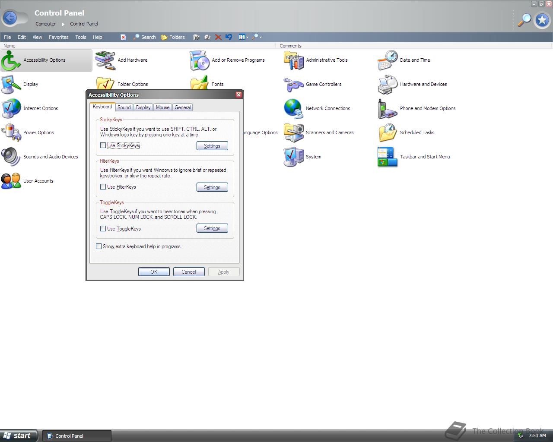Open the Favorites menu
The width and height of the screenshot is (553, 442).
point(59,37)
